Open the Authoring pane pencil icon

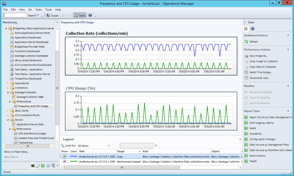[38, 166]
